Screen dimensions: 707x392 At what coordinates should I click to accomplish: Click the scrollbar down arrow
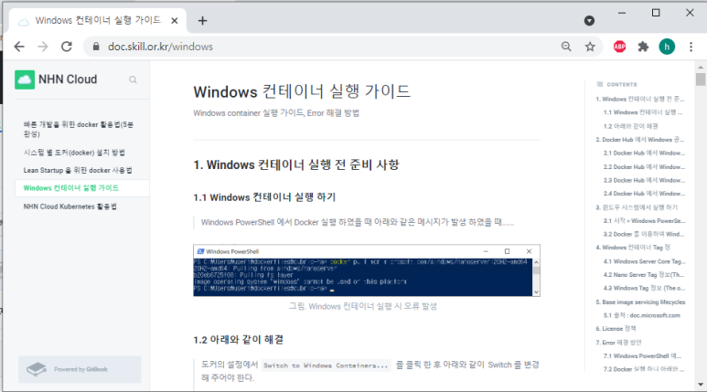[701, 385]
